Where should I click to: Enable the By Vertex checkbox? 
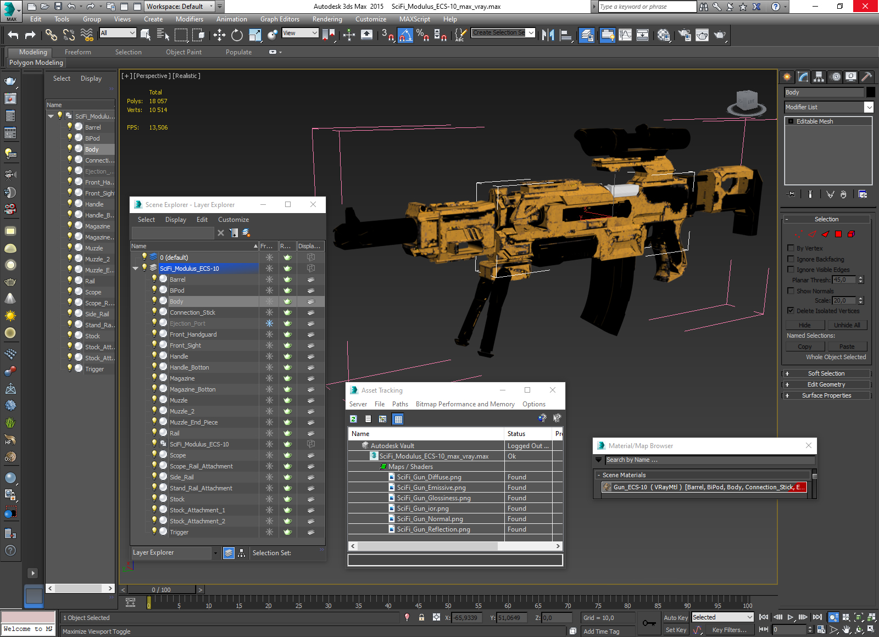[791, 248]
